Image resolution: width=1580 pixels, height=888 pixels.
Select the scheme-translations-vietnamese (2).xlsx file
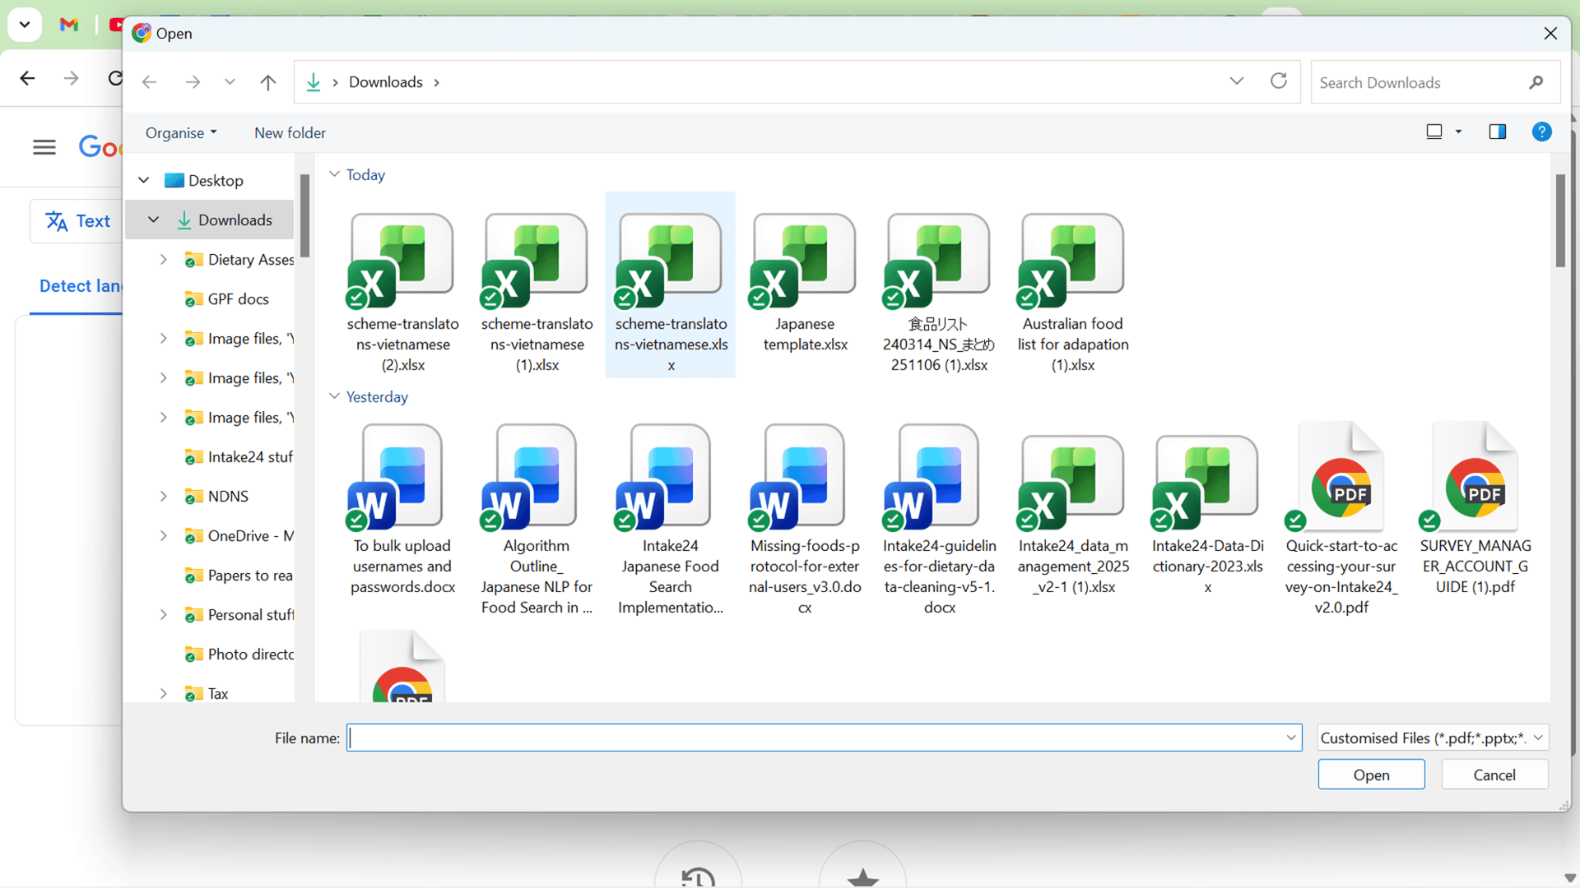point(402,285)
